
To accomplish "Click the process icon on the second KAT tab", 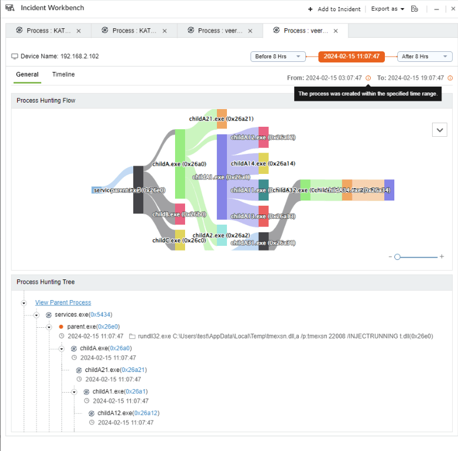I will coord(105,30).
